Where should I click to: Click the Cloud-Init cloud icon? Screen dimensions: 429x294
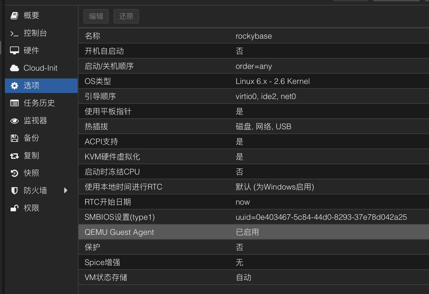click(15, 68)
